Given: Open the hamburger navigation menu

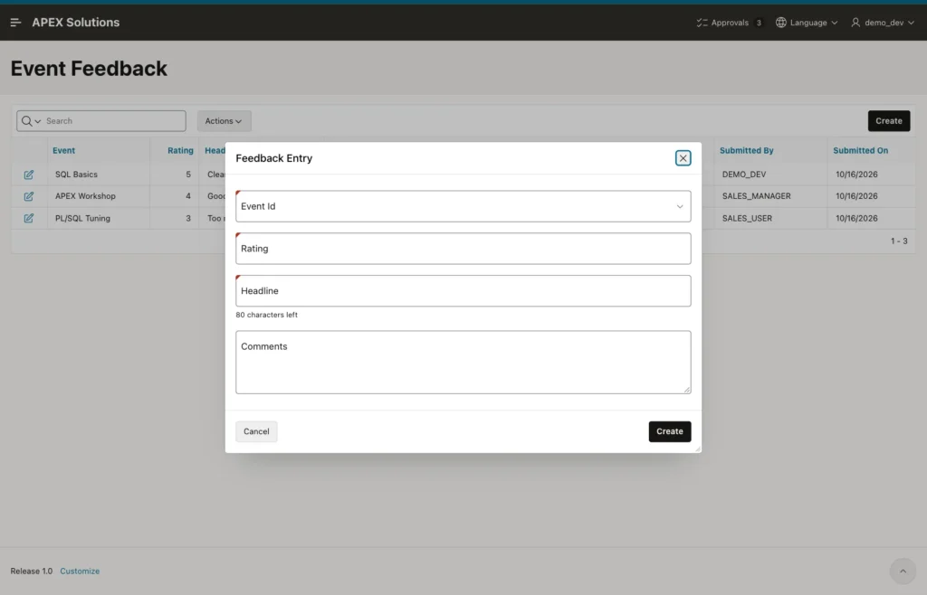Looking at the screenshot, I should pos(16,23).
